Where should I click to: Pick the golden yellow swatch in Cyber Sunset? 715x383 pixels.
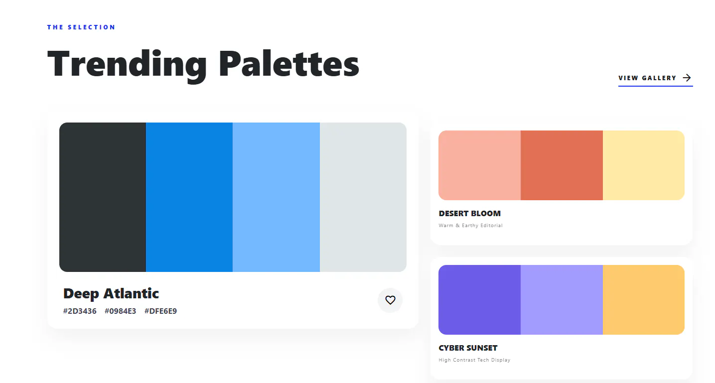pyautogui.click(x=644, y=300)
